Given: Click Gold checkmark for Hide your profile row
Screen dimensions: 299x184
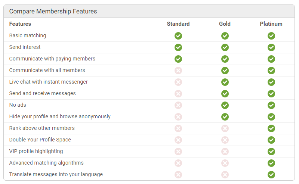Looking at the screenshot, I should point(225,117).
